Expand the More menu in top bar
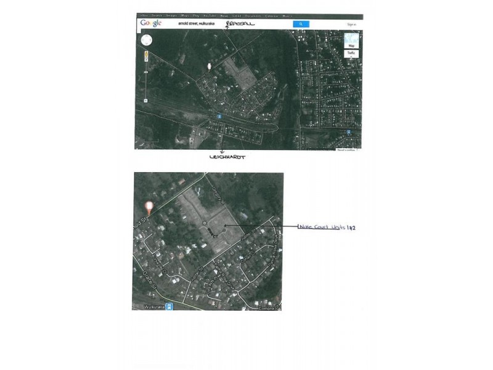The height and width of the screenshot is (370, 493). [x=285, y=16]
